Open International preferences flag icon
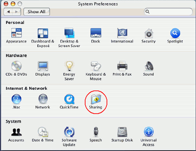 pyautogui.click(x=122, y=33)
